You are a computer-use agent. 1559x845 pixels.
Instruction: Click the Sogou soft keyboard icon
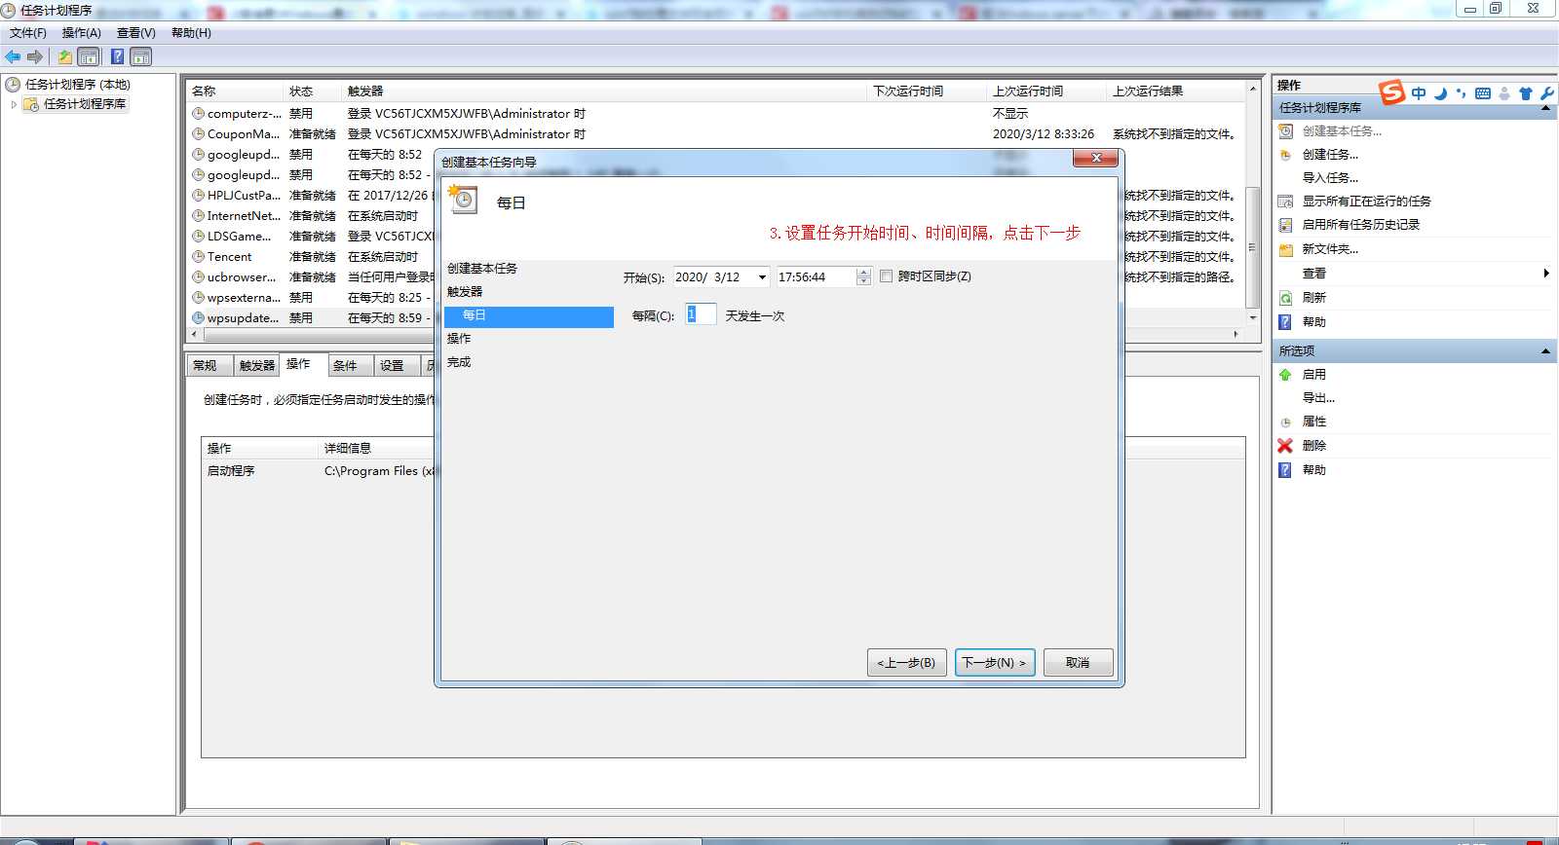1483,93
